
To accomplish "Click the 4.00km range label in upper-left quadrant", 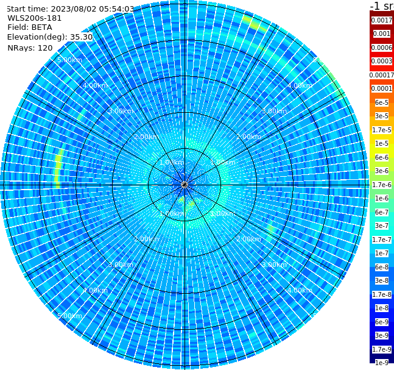I will point(95,85).
